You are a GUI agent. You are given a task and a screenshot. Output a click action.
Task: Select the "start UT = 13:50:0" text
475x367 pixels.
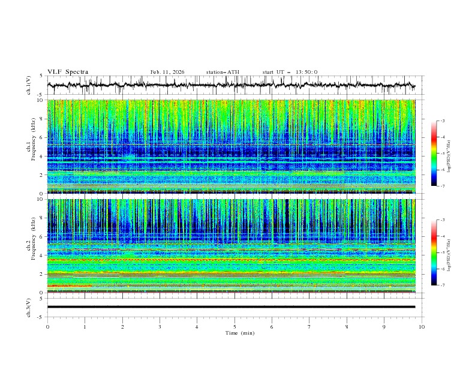290,72
